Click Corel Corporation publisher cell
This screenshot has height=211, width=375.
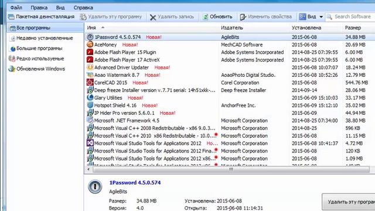[x=240, y=83]
